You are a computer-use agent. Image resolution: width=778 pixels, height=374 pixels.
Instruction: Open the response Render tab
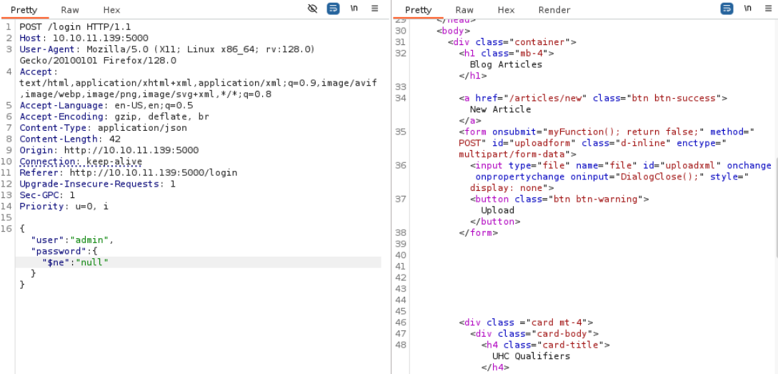click(x=554, y=9)
